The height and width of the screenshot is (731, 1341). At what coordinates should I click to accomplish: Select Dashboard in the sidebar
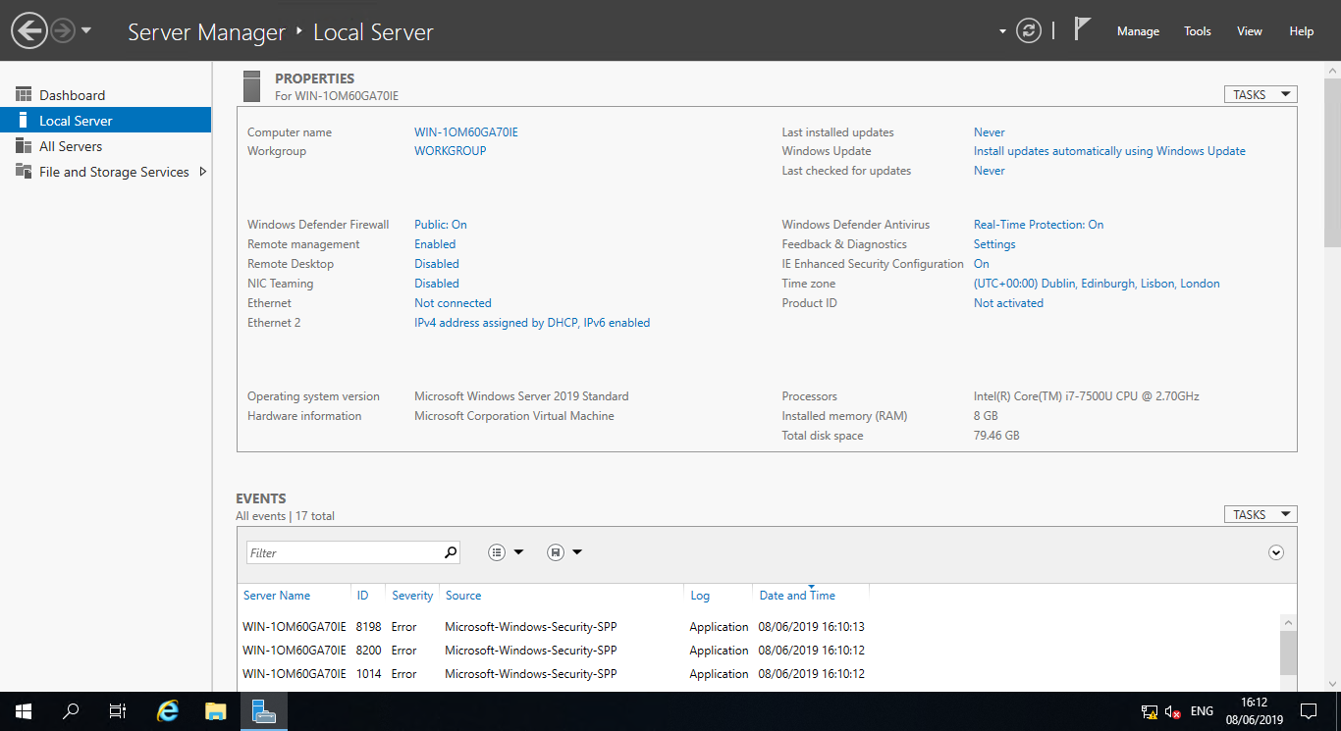tap(72, 95)
